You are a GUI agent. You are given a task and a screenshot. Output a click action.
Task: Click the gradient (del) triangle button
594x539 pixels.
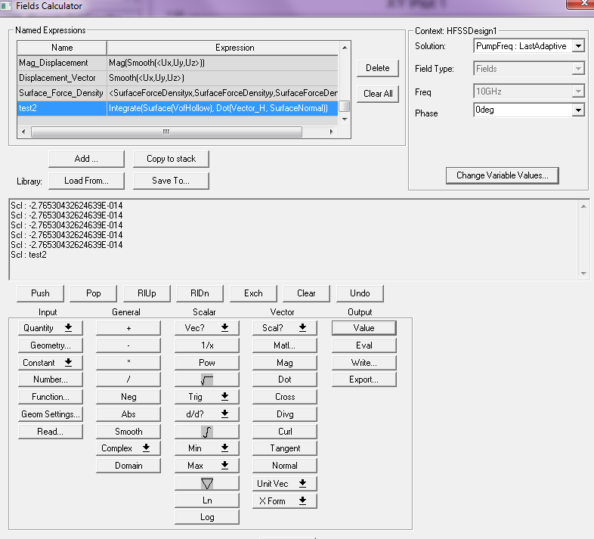click(x=207, y=483)
